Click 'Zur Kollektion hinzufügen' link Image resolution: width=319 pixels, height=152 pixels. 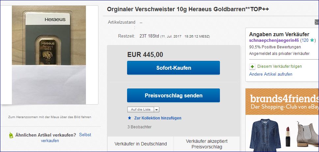(158, 118)
